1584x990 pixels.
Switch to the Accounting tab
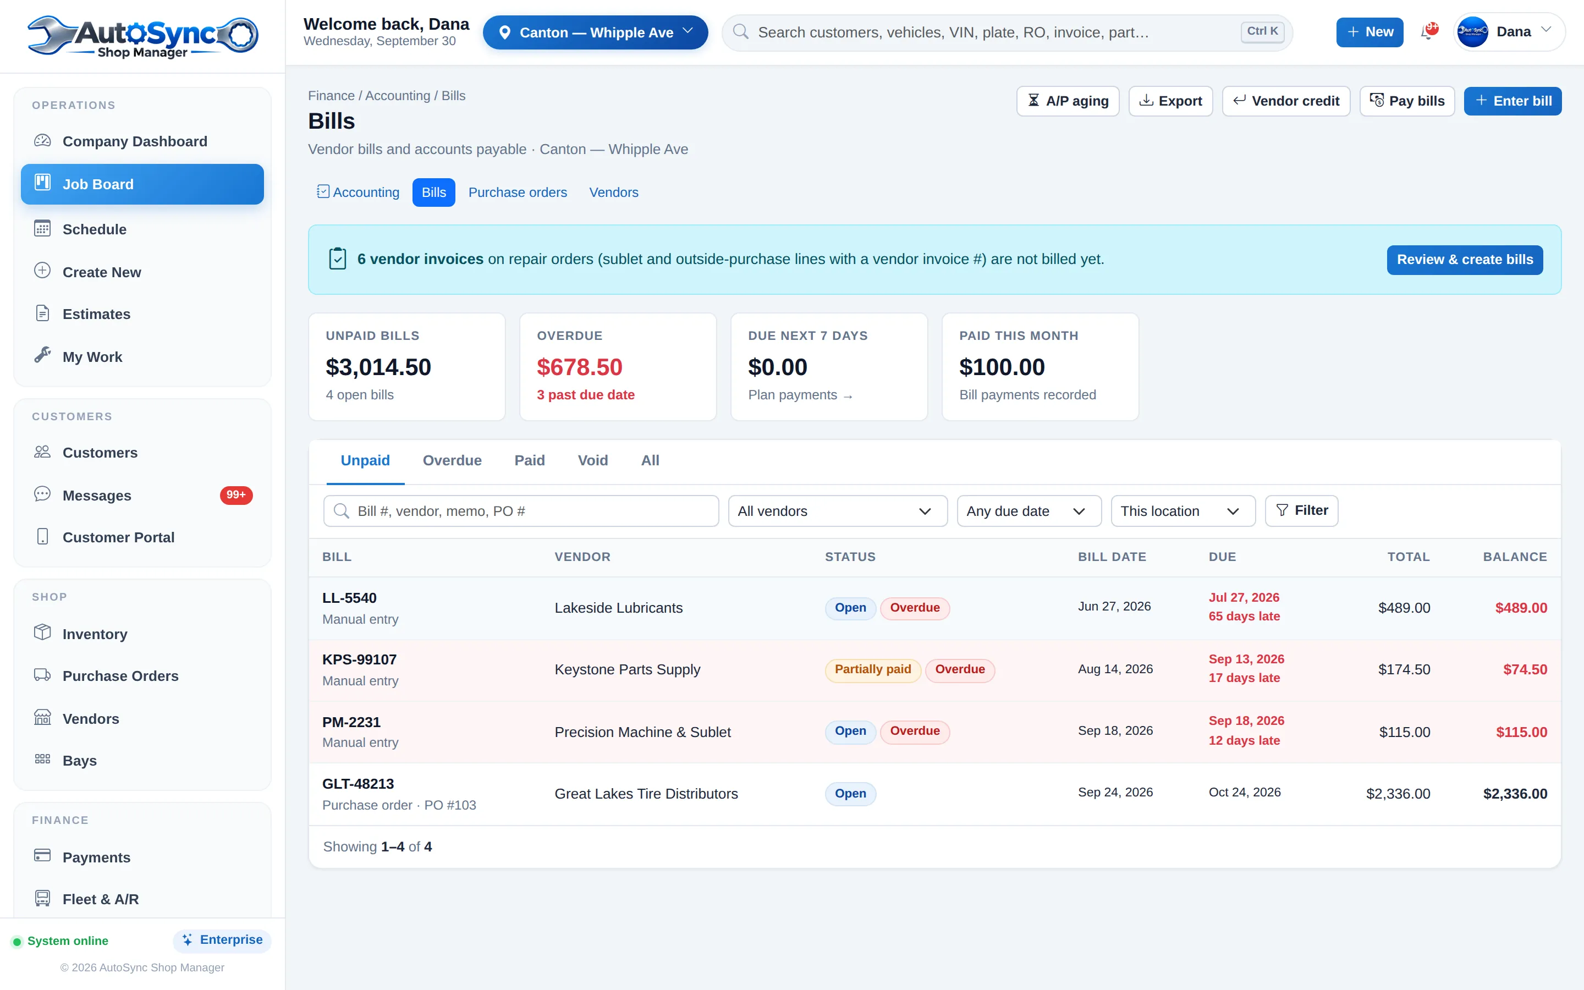click(358, 192)
